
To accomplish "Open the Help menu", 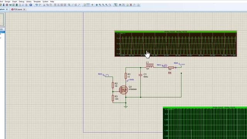I will click(x=52, y=2).
